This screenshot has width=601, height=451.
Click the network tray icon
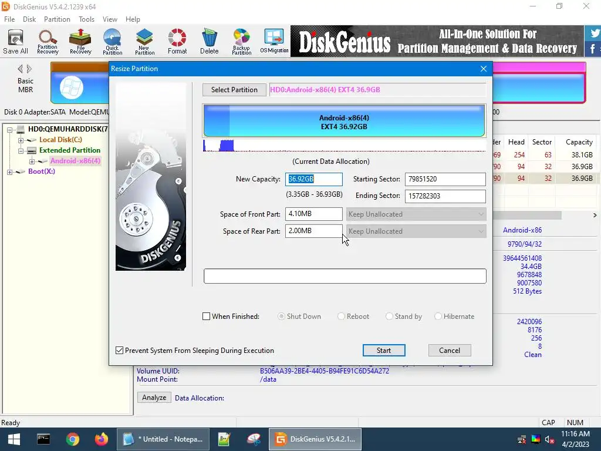pos(522,439)
